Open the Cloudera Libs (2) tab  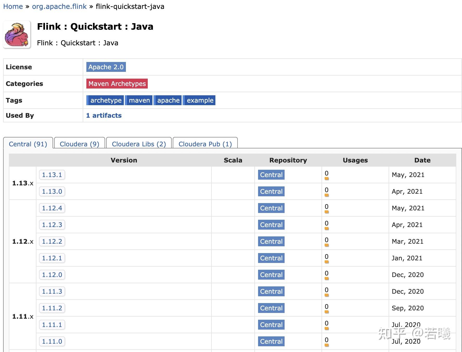[x=139, y=144]
